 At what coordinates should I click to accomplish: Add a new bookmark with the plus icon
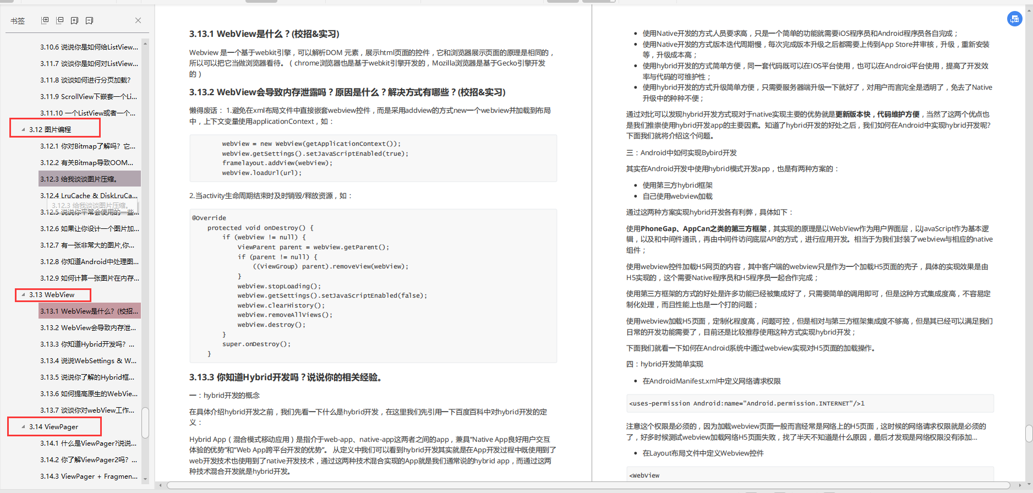74,20
